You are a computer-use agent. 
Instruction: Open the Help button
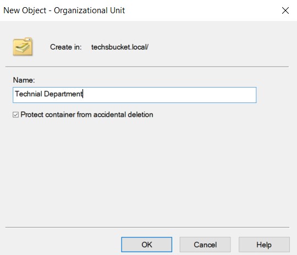pyautogui.click(x=264, y=245)
